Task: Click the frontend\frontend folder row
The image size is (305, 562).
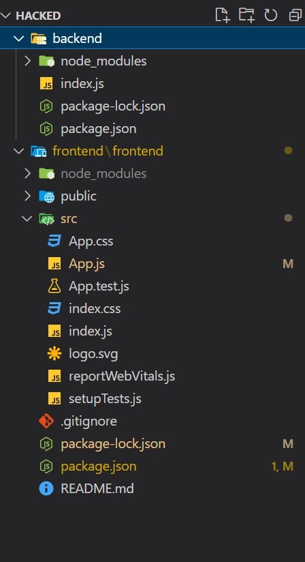Action: [x=152, y=151]
